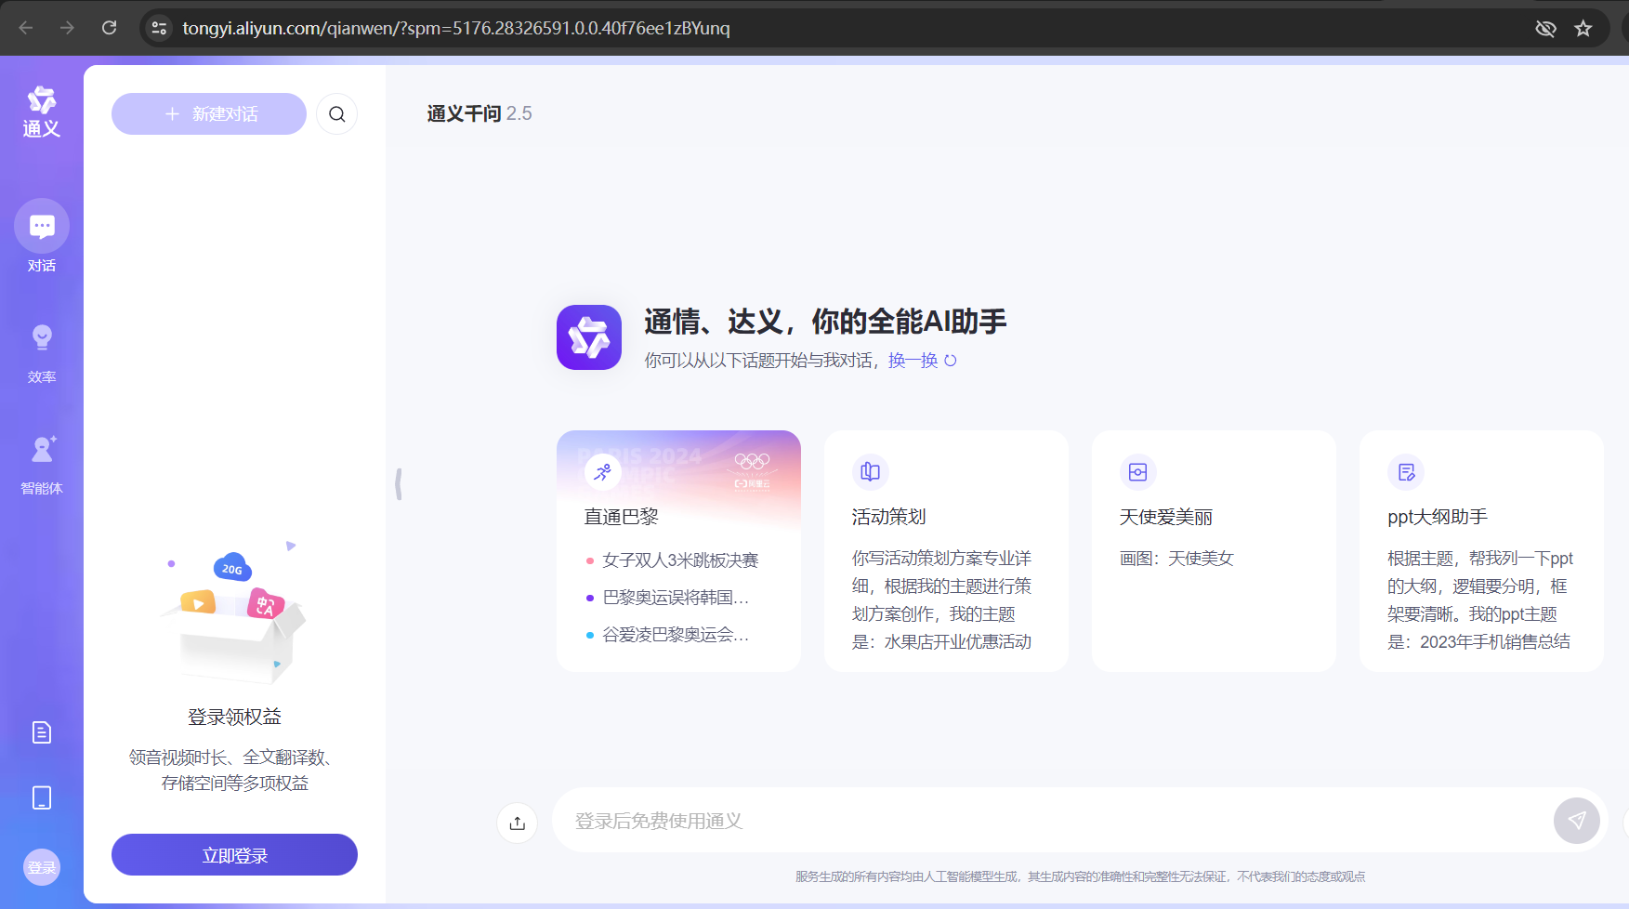
Task: Click the document icon in left sidebar
Action: 42,732
